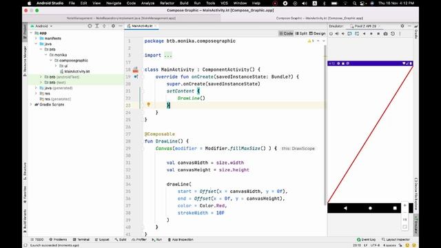Click the yellow intention lightbulb on line 23
The width and height of the screenshot is (441, 248).
(149, 105)
